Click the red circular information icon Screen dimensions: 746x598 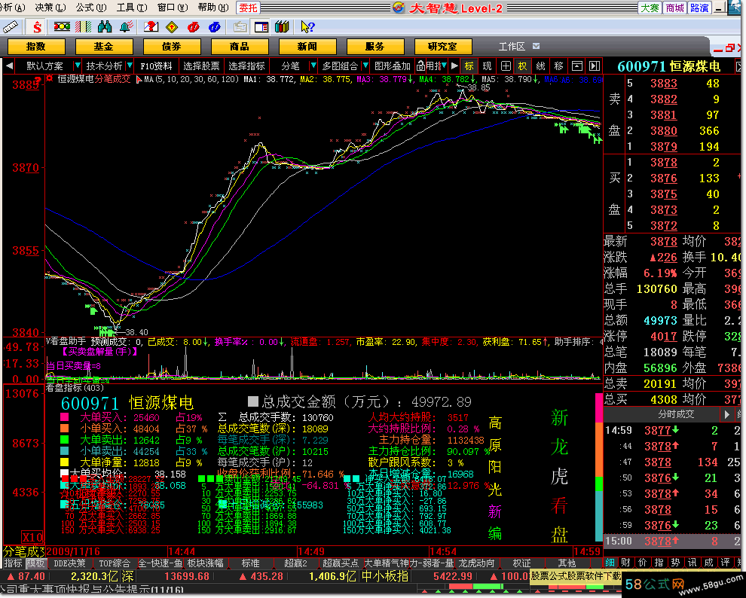[x=193, y=27]
